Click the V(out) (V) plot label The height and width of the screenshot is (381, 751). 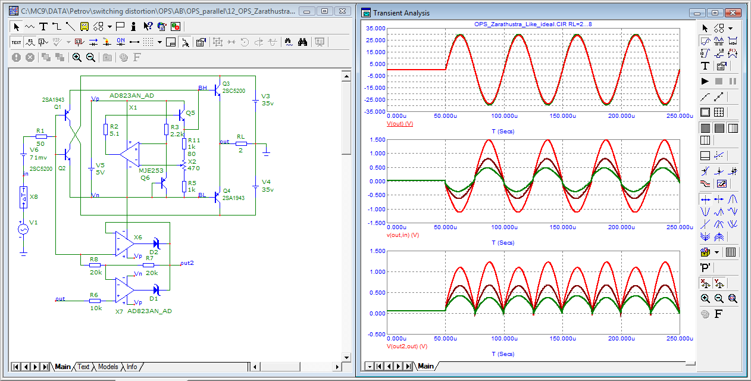pos(400,124)
